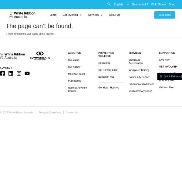Open the English language dropdown

point(121,4)
